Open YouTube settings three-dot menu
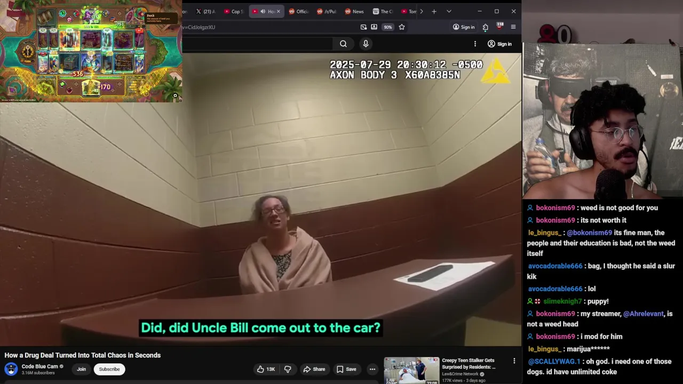This screenshot has height=384, width=683. pyautogui.click(x=475, y=44)
